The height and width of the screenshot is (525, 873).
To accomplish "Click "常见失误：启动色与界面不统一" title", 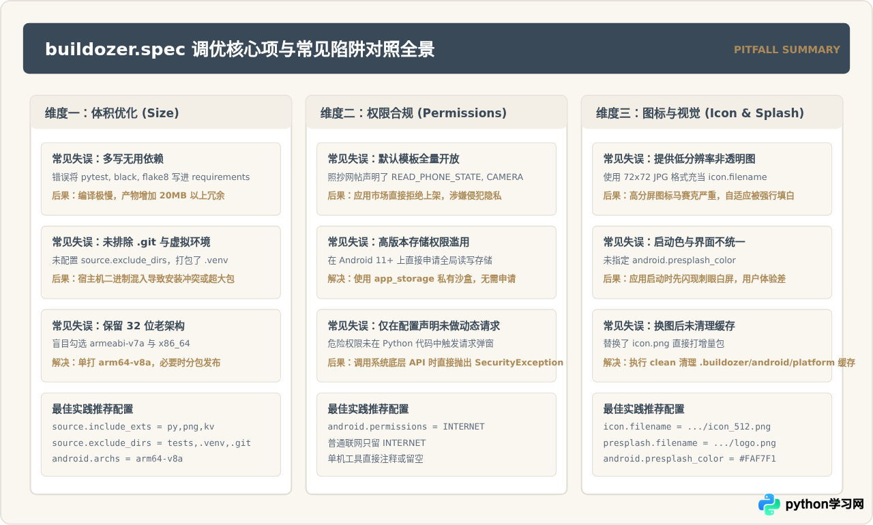I will [x=675, y=242].
